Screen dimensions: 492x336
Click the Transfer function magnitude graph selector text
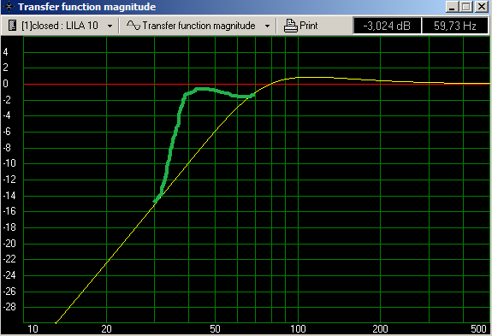pyautogui.click(x=199, y=26)
